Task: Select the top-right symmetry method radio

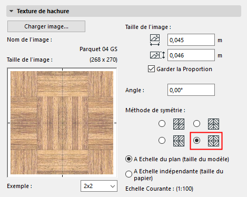Action: coord(196,124)
